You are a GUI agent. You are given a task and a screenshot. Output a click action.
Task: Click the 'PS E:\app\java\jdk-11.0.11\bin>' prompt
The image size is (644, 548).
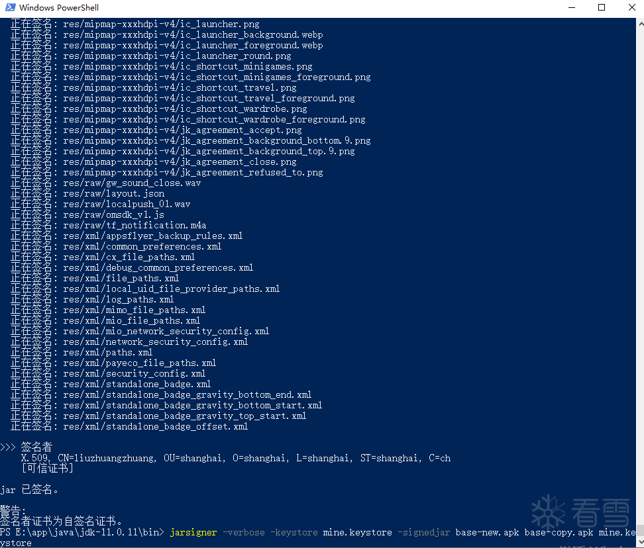82,532
